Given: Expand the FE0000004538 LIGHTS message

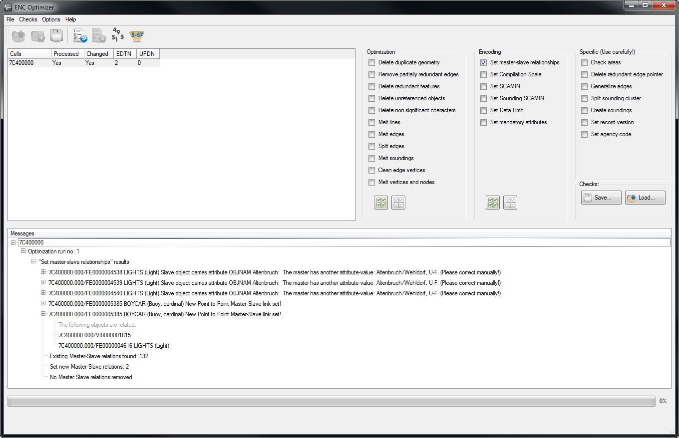Looking at the screenshot, I should click(x=43, y=272).
